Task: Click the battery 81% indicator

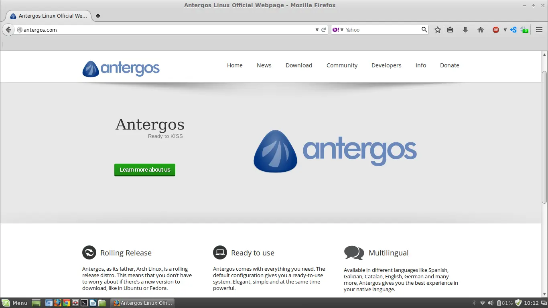Action: tap(505, 303)
